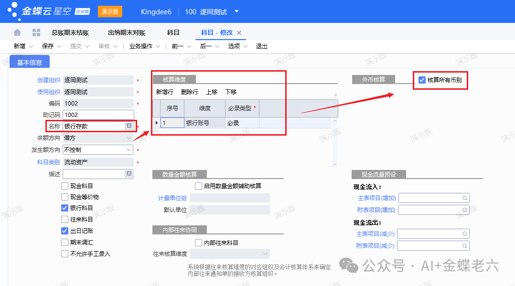Enable the 现金科目 checkbox

65,186
